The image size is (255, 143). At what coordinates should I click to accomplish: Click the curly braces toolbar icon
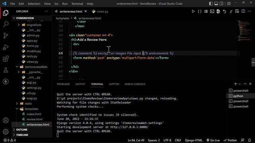[x=200, y=12]
